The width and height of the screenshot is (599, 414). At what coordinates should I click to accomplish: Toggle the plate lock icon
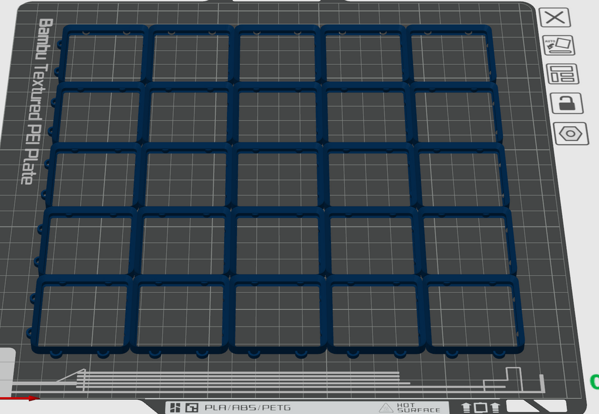566,103
